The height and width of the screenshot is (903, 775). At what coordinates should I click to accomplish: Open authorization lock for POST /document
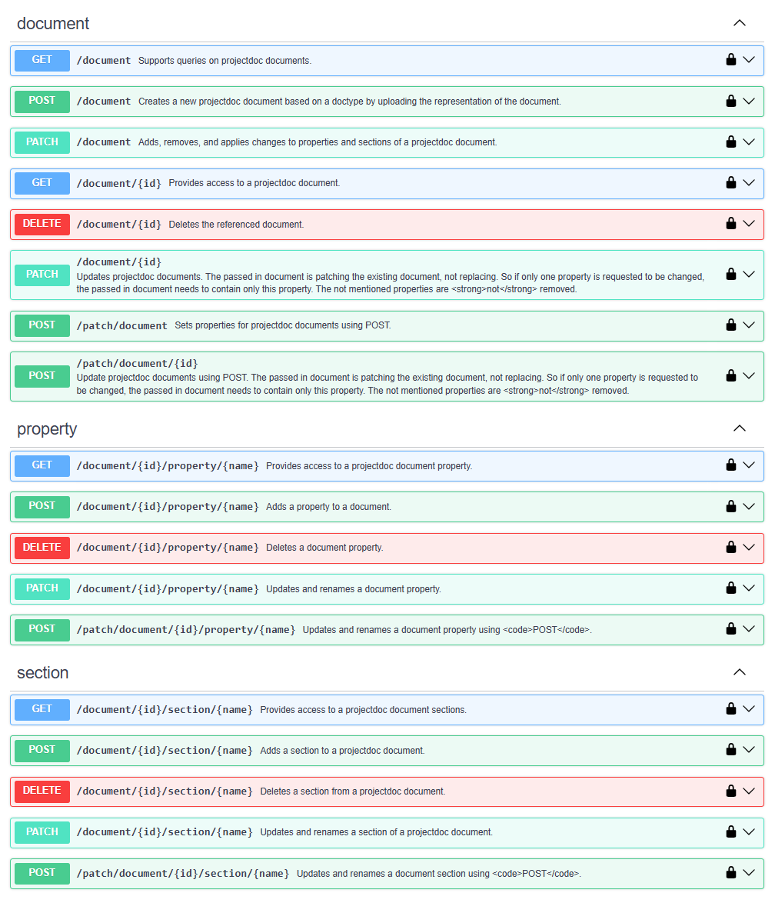click(731, 101)
